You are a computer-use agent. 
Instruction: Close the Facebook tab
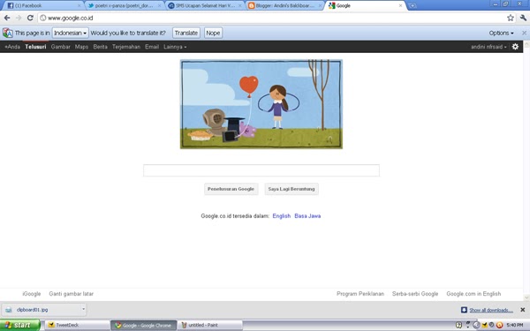79,6
